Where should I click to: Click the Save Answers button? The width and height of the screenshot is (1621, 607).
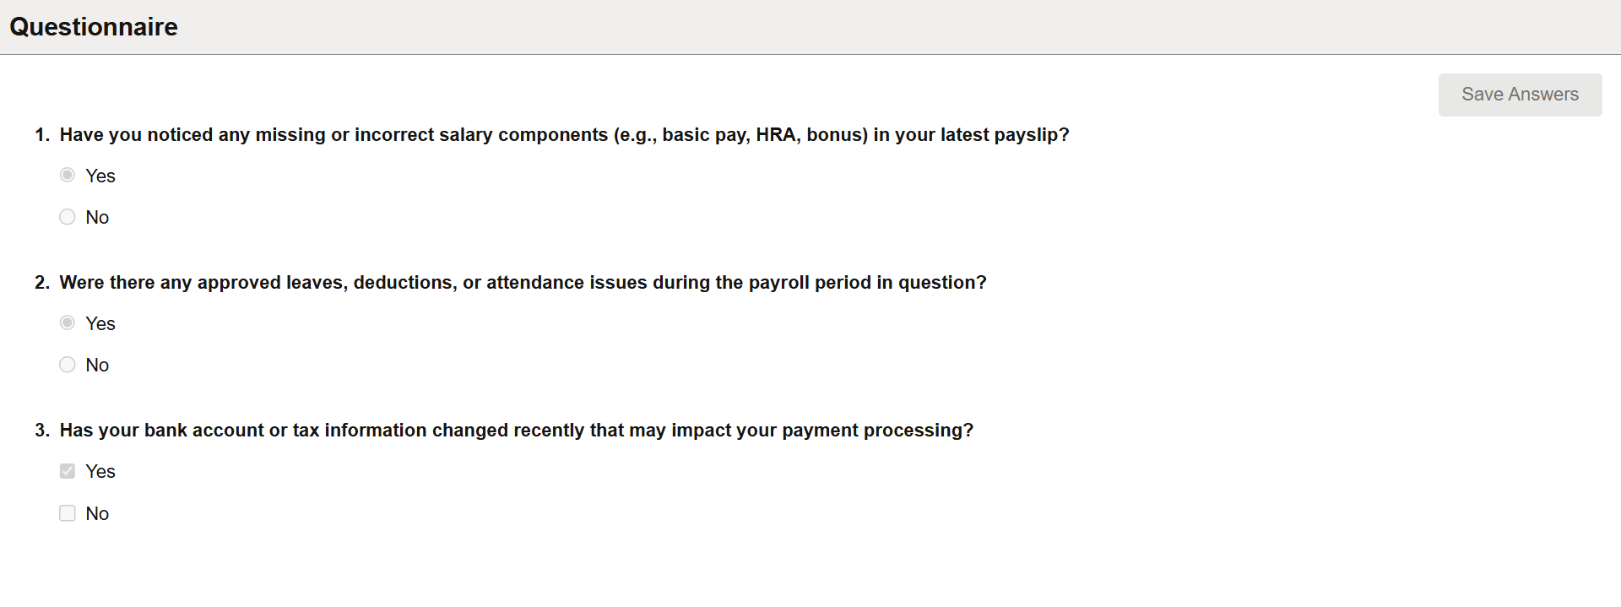1519,95
